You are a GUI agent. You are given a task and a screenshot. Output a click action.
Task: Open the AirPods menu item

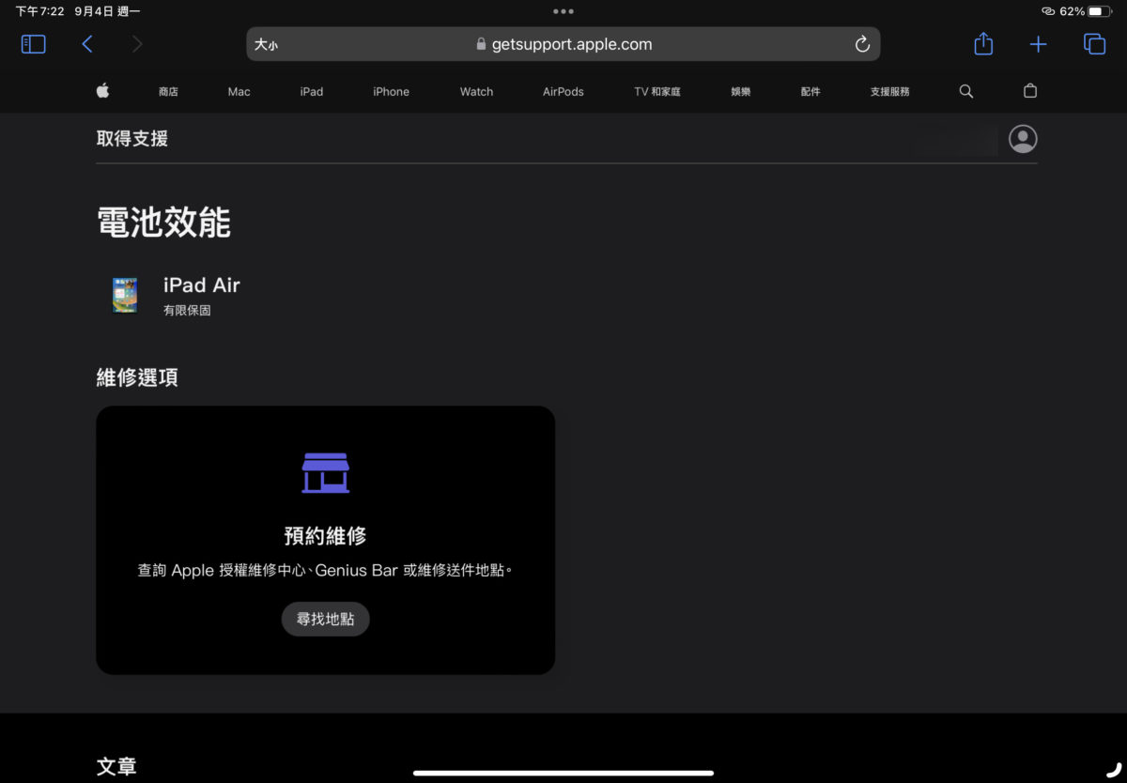click(563, 92)
